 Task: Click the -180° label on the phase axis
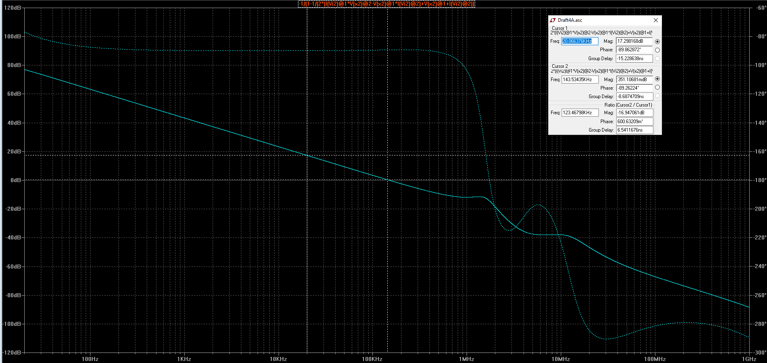pos(759,180)
